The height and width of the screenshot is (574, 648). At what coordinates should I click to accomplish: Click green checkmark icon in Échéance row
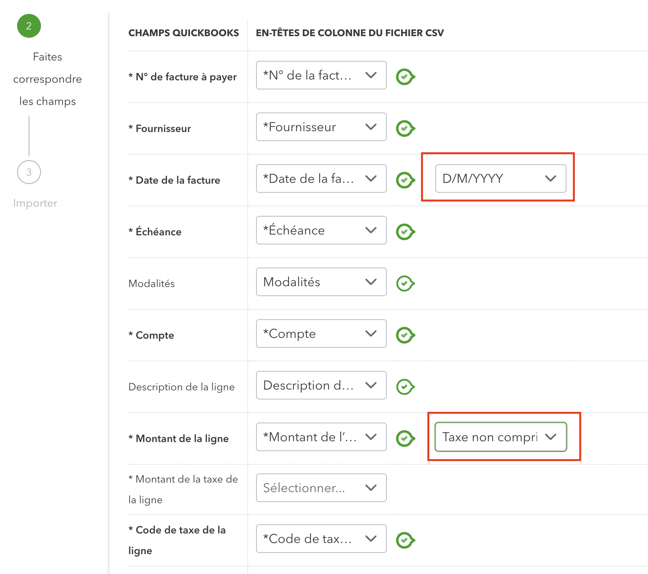[405, 232]
